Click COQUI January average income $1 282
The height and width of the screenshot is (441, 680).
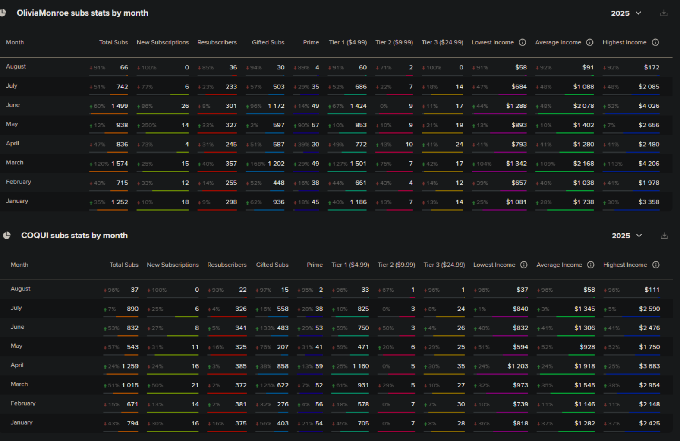click(x=585, y=423)
